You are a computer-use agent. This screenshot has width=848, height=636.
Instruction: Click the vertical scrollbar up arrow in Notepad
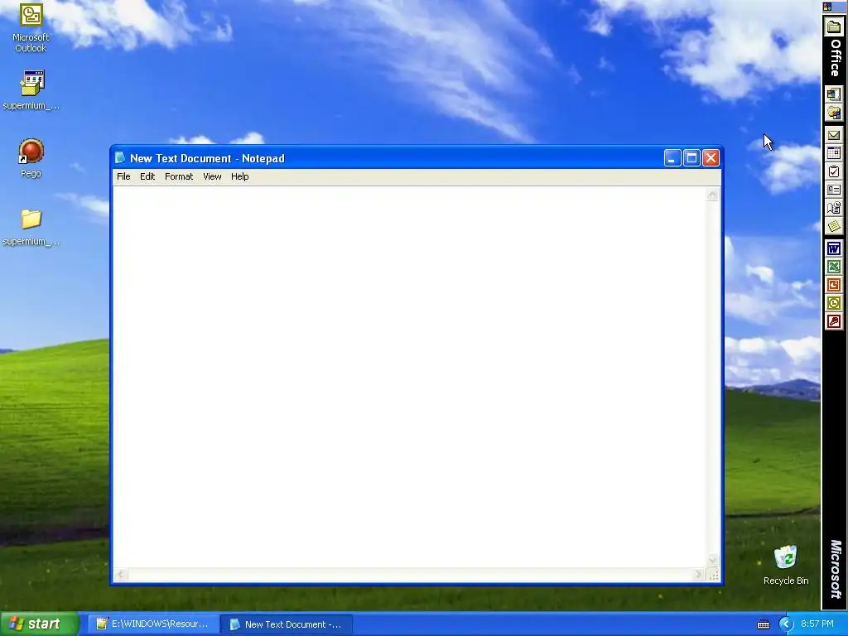[x=712, y=195]
